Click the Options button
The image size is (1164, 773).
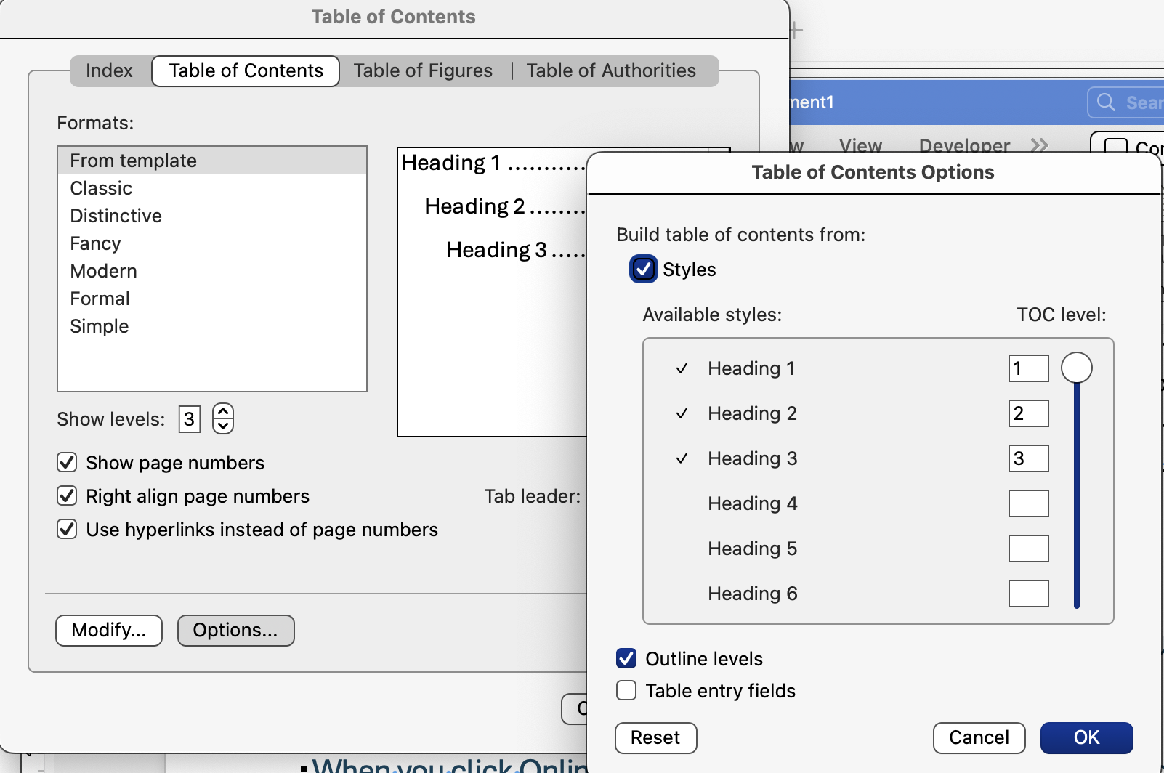(x=235, y=631)
